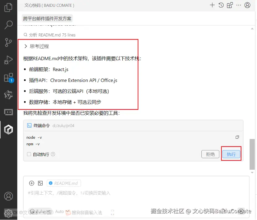Open the more actions ellipsis menu
The image size is (257, 220).
coord(238,5)
